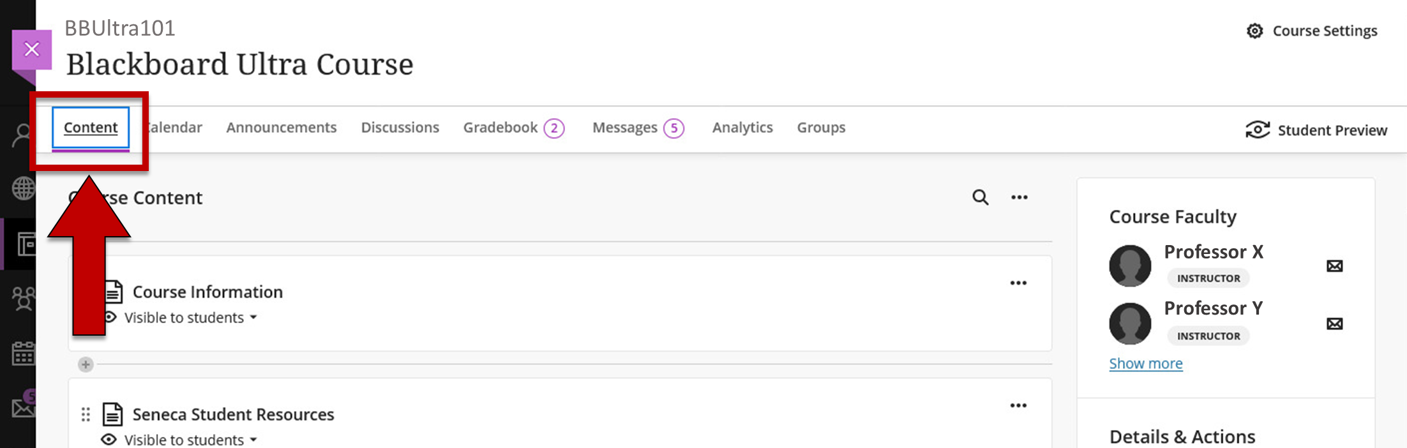Expand Course Information visibility dropdown
The height and width of the screenshot is (448, 1407).
click(253, 317)
